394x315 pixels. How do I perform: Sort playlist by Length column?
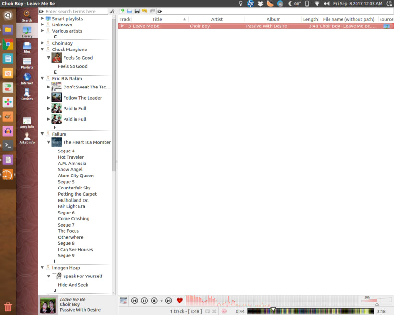click(x=310, y=19)
